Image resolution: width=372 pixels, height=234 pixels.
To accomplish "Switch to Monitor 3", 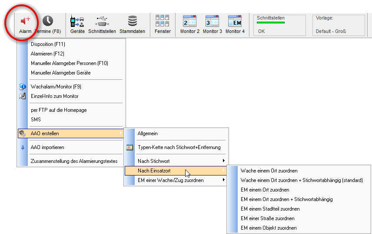I will 213,21.
